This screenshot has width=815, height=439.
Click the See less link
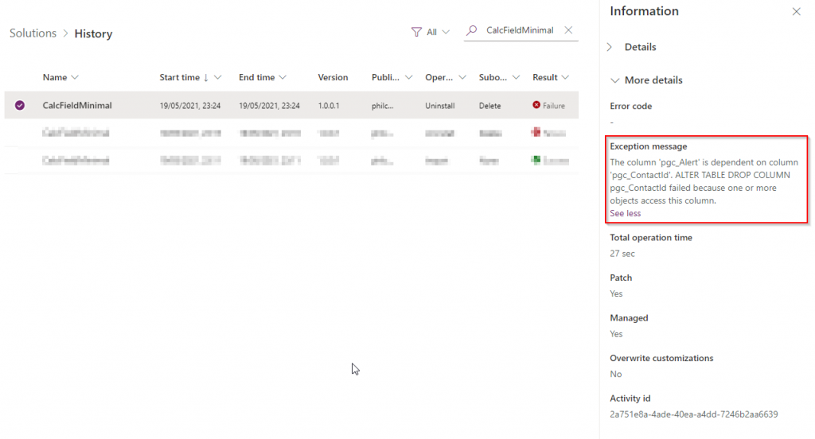(x=626, y=213)
